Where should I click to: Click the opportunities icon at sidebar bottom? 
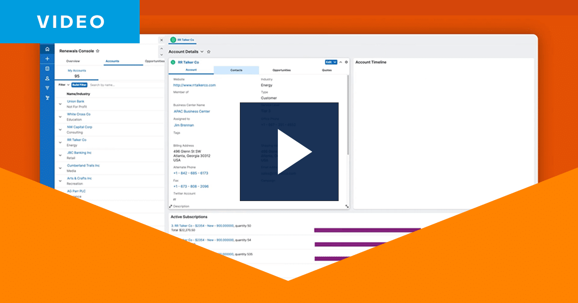pos(47,98)
